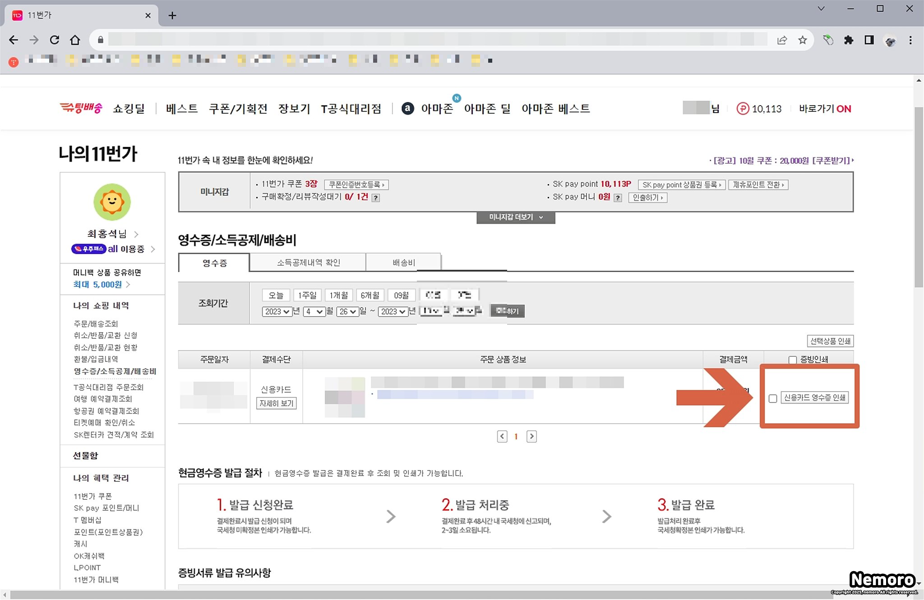Click the SK pay point P icon
Screen dimensions: 924x600
pos(742,109)
